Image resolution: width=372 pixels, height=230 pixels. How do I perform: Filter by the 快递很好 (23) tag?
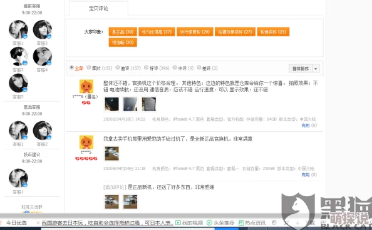(273, 32)
